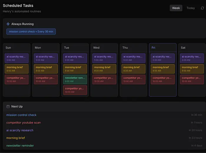Open the mission control check chip

coord(31,32)
